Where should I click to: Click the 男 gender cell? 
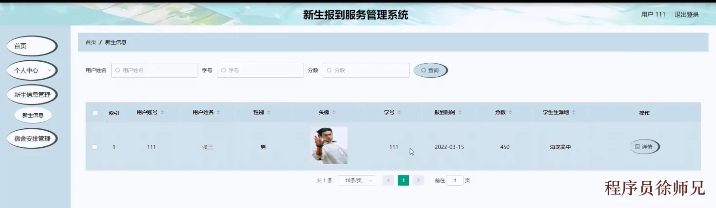(x=263, y=147)
